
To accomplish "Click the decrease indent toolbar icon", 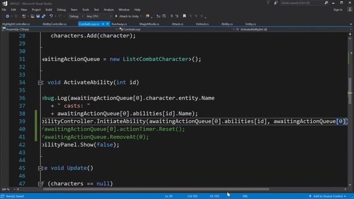I will [x=171, y=16].
